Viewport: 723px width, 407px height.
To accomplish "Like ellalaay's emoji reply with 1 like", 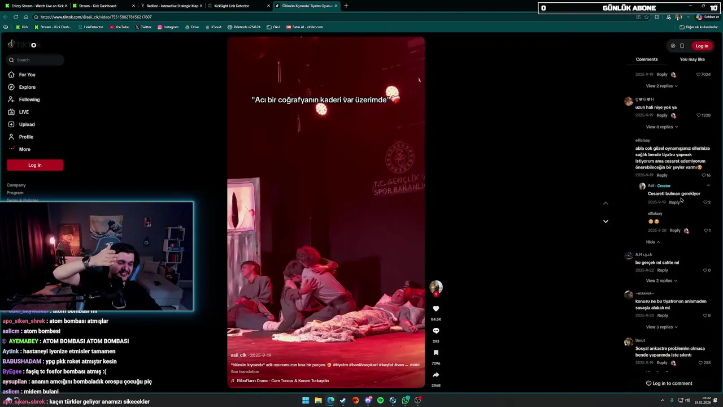I will point(705,231).
